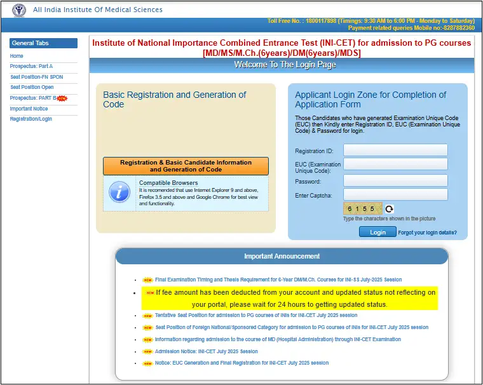The height and width of the screenshot is (385, 483).
Task: Click NEW badge beside Hospital Administration notice
Action: tap(148, 340)
